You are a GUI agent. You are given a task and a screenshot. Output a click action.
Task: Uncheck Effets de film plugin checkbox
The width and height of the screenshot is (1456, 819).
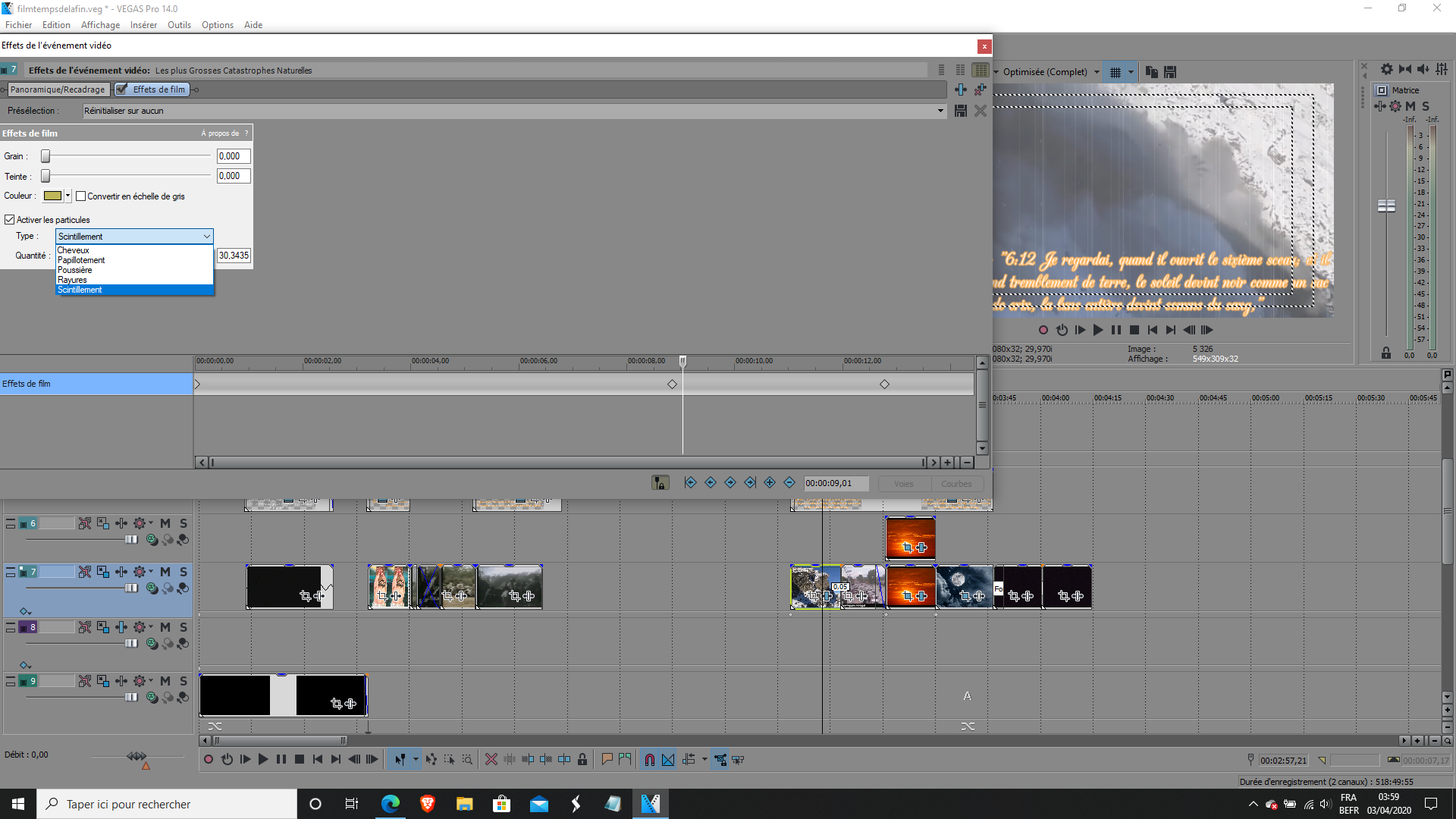(x=122, y=89)
